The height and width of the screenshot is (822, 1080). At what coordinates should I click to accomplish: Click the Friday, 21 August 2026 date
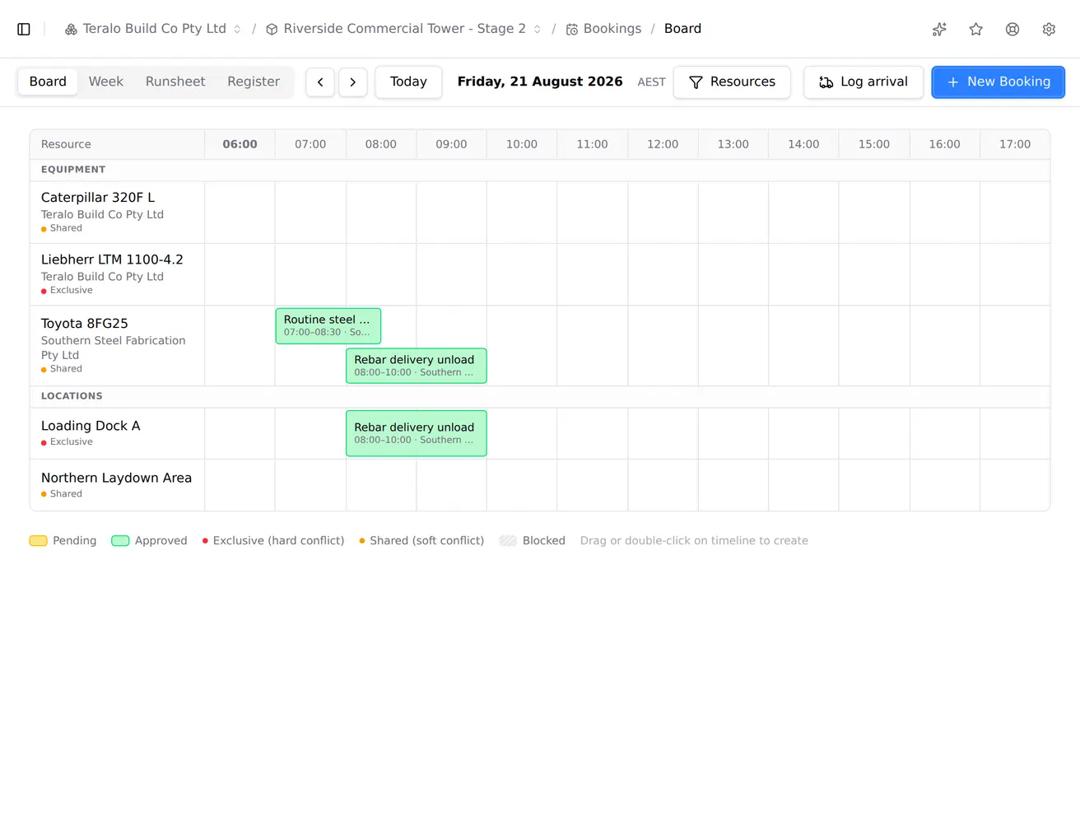pos(540,82)
